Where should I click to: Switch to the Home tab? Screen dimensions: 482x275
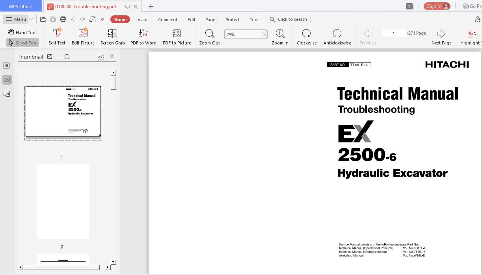[x=120, y=20]
